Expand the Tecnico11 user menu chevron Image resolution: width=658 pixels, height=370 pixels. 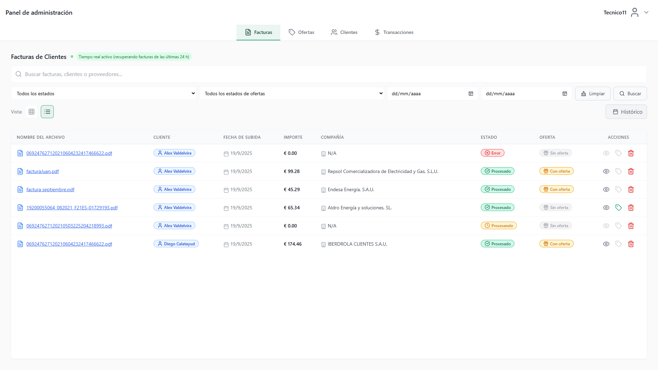[x=646, y=12]
